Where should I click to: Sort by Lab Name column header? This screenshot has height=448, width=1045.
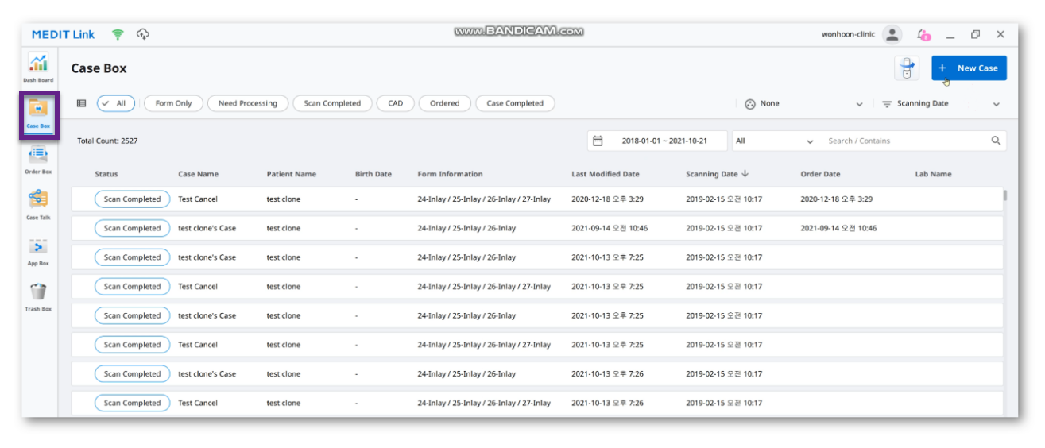coord(933,174)
